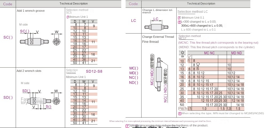Select the SD() shaft side-view diagram
Image resolution: width=267 pixels, height=128 pixels.
pyautogui.click(x=39, y=101)
